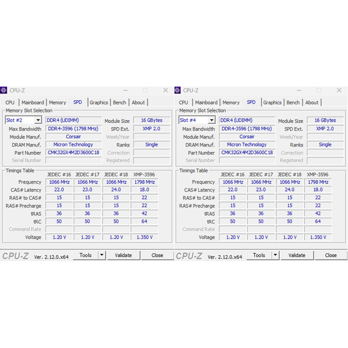Click CPU-Z app icon in right window title bar
The image size is (348, 348).
[x=177, y=90]
